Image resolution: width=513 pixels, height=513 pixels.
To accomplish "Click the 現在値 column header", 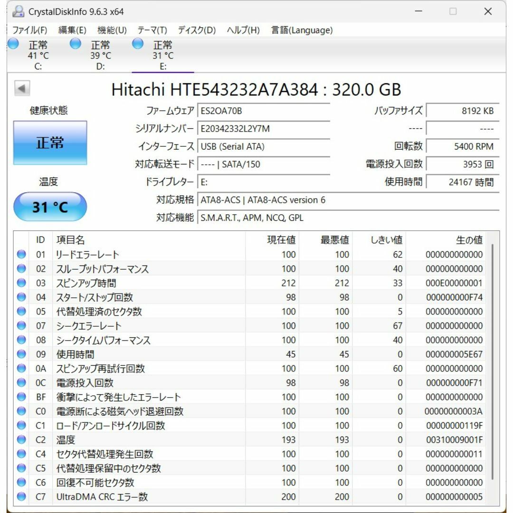I will tap(272, 240).
